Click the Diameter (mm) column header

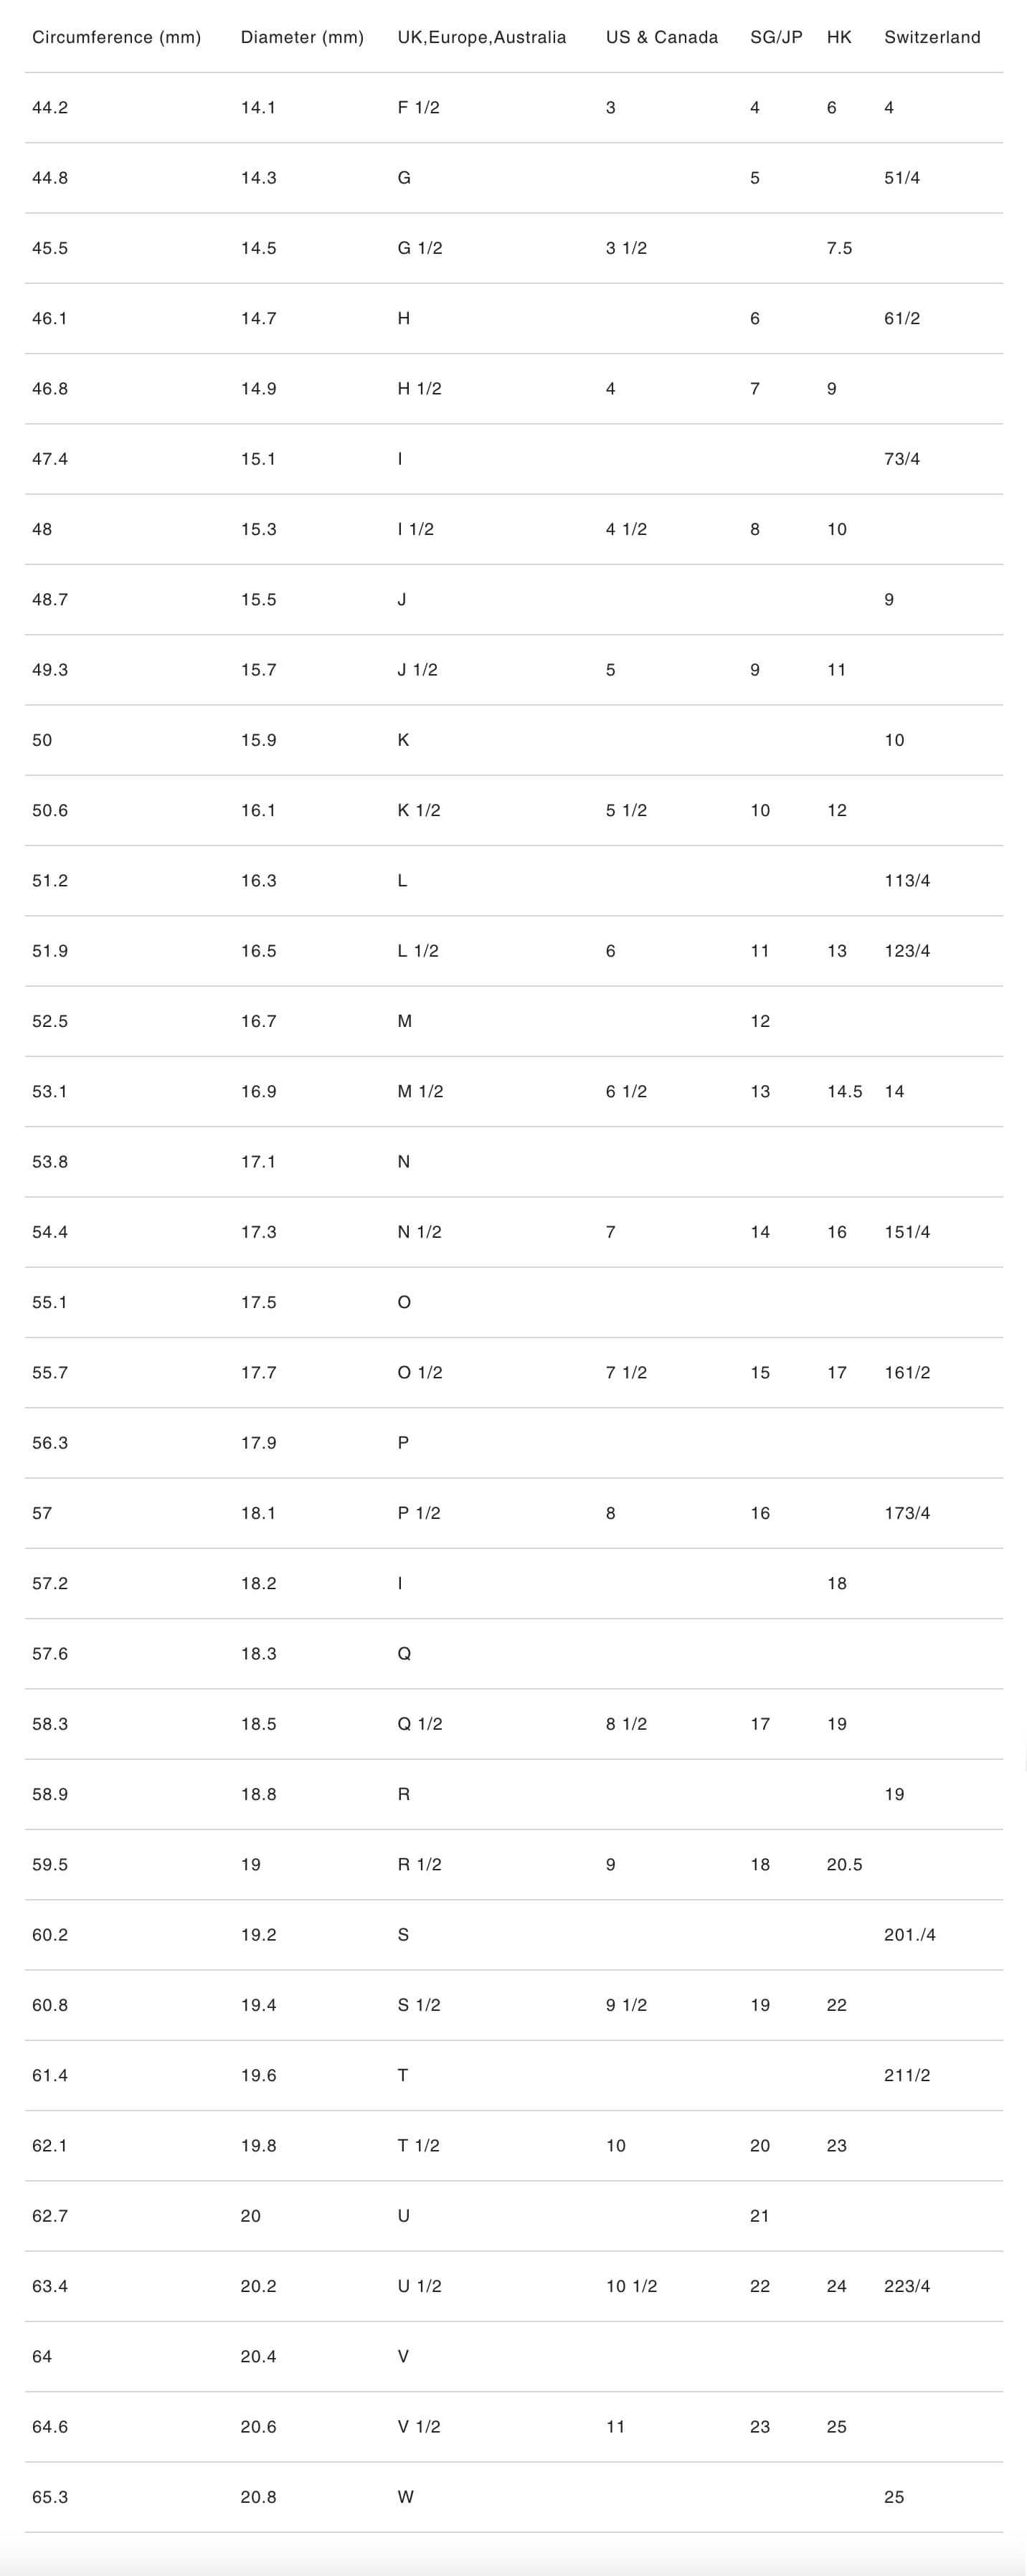[302, 37]
